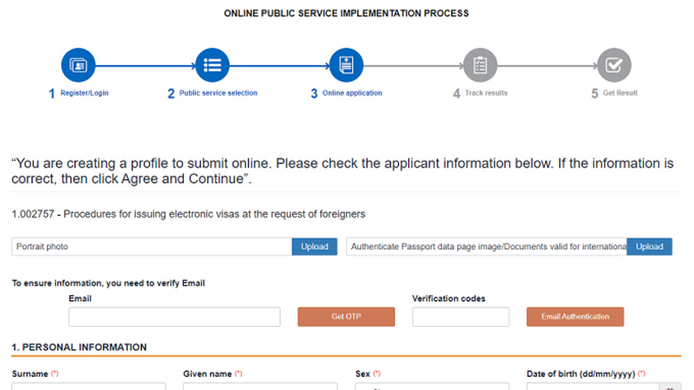694x390 pixels.
Task: Click the Authenticate Passport data page field
Action: (x=486, y=247)
